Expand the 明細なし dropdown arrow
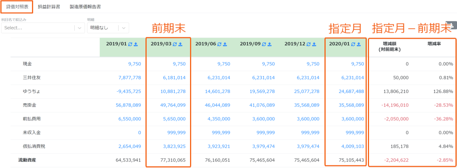 (x=124, y=28)
